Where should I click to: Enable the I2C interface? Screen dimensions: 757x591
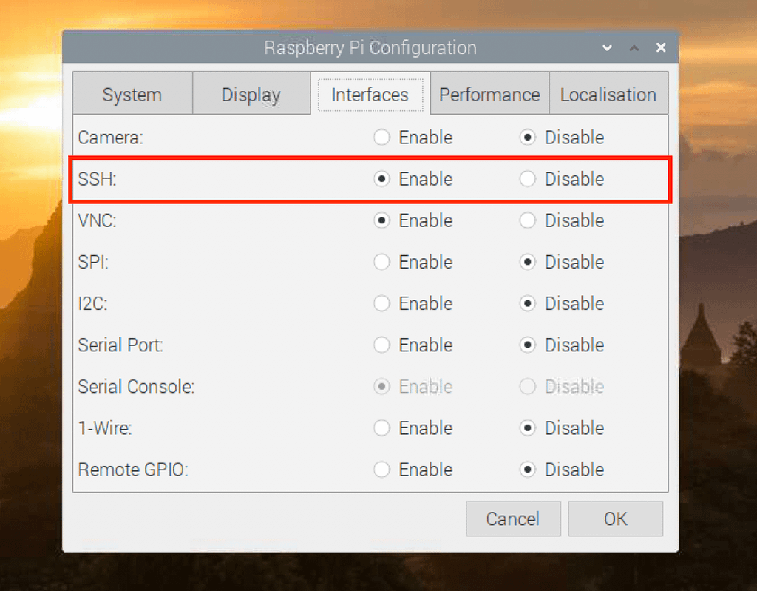[x=381, y=303]
